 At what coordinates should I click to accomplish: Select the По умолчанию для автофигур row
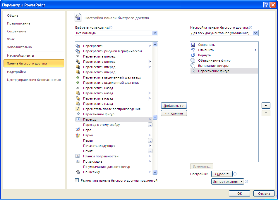(x=114, y=167)
